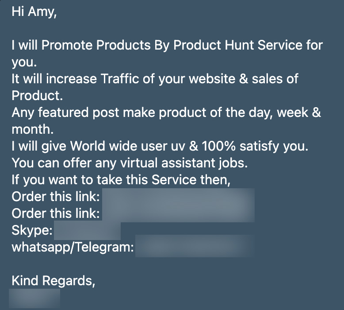The width and height of the screenshot is (344, 310).
Task: Open the second blurred order link
Action: point(178,213)
